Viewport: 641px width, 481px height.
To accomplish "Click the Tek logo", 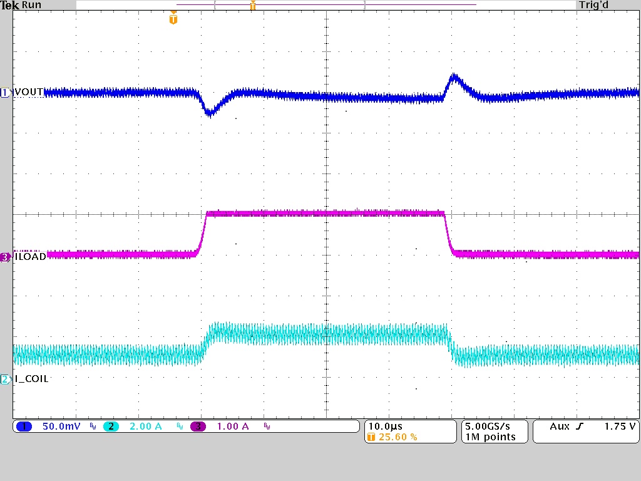I will coord(9,5).
